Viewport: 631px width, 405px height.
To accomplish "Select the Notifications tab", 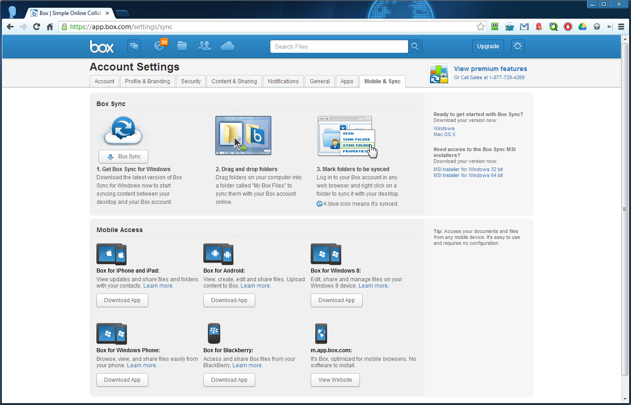I will 283,81.
